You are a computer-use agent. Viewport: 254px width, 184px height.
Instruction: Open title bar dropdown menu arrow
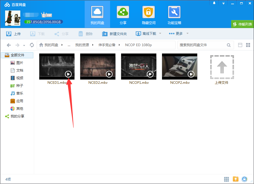[224, 3]
